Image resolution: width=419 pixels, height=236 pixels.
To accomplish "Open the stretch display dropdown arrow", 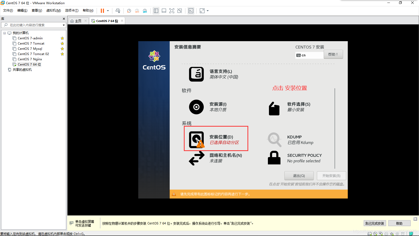I will point(208,11).
